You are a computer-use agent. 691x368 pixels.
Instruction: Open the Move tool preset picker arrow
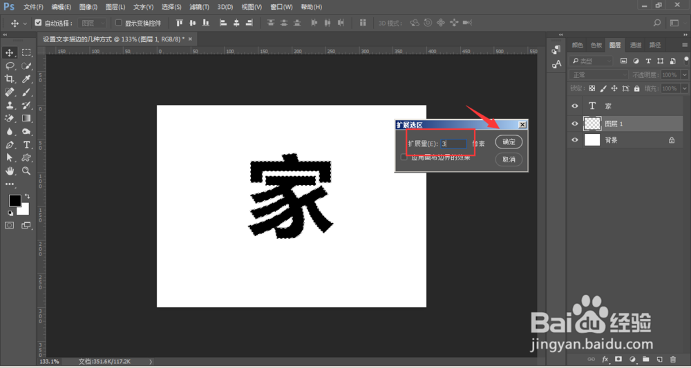coord(25,23)
